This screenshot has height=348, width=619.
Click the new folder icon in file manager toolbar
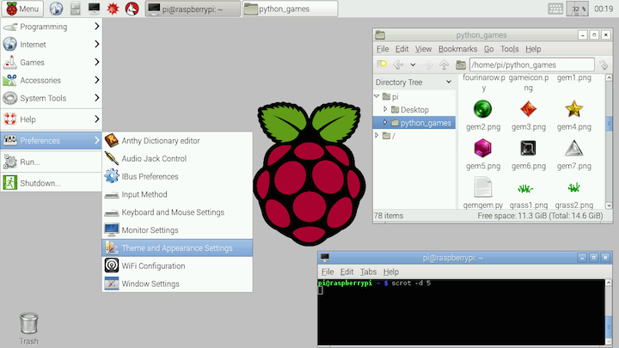[382, 64]
